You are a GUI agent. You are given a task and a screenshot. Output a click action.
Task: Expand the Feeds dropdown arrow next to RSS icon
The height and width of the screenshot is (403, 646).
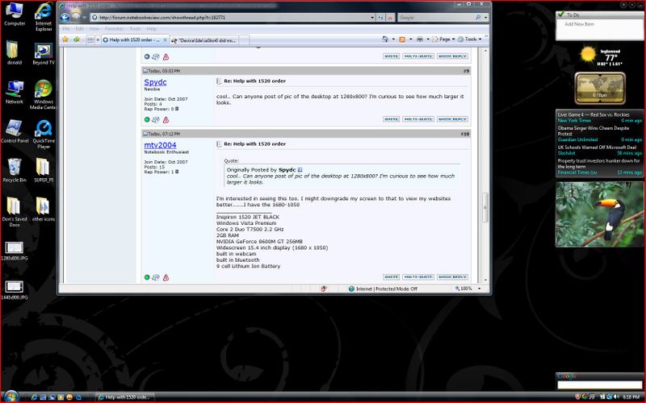410,39
